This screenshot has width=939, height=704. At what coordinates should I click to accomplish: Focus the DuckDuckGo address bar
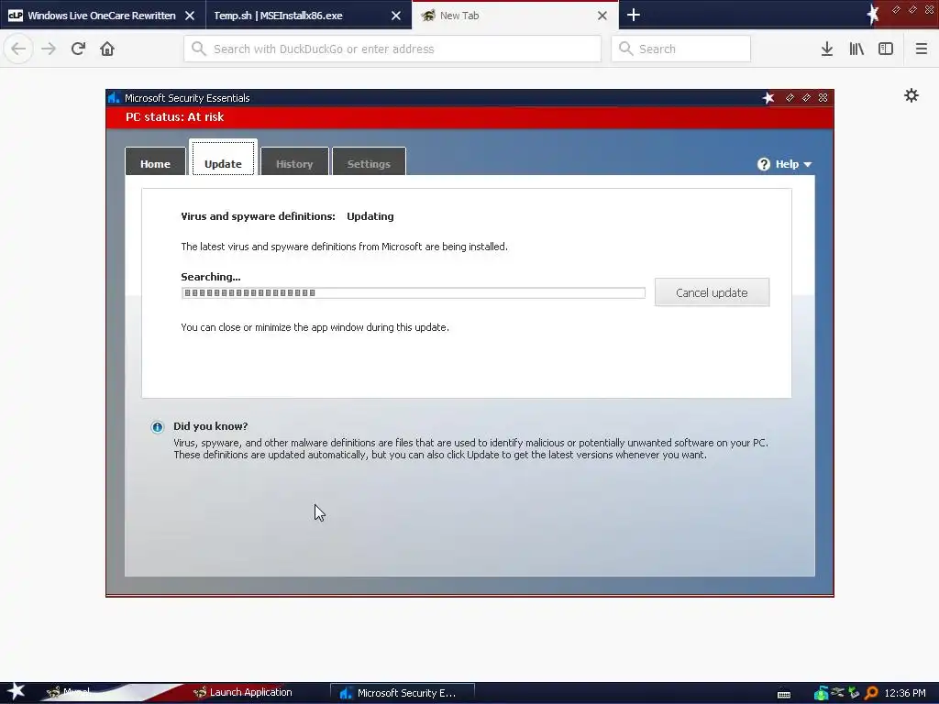tap(392, 49)
